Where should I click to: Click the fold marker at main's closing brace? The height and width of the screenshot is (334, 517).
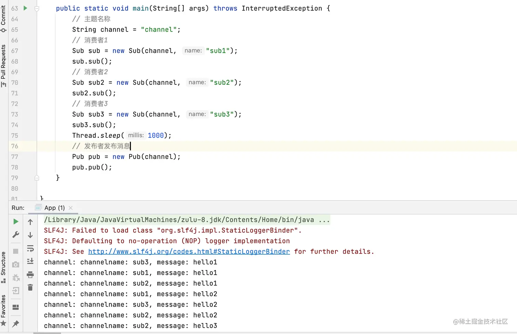[37, 178]
